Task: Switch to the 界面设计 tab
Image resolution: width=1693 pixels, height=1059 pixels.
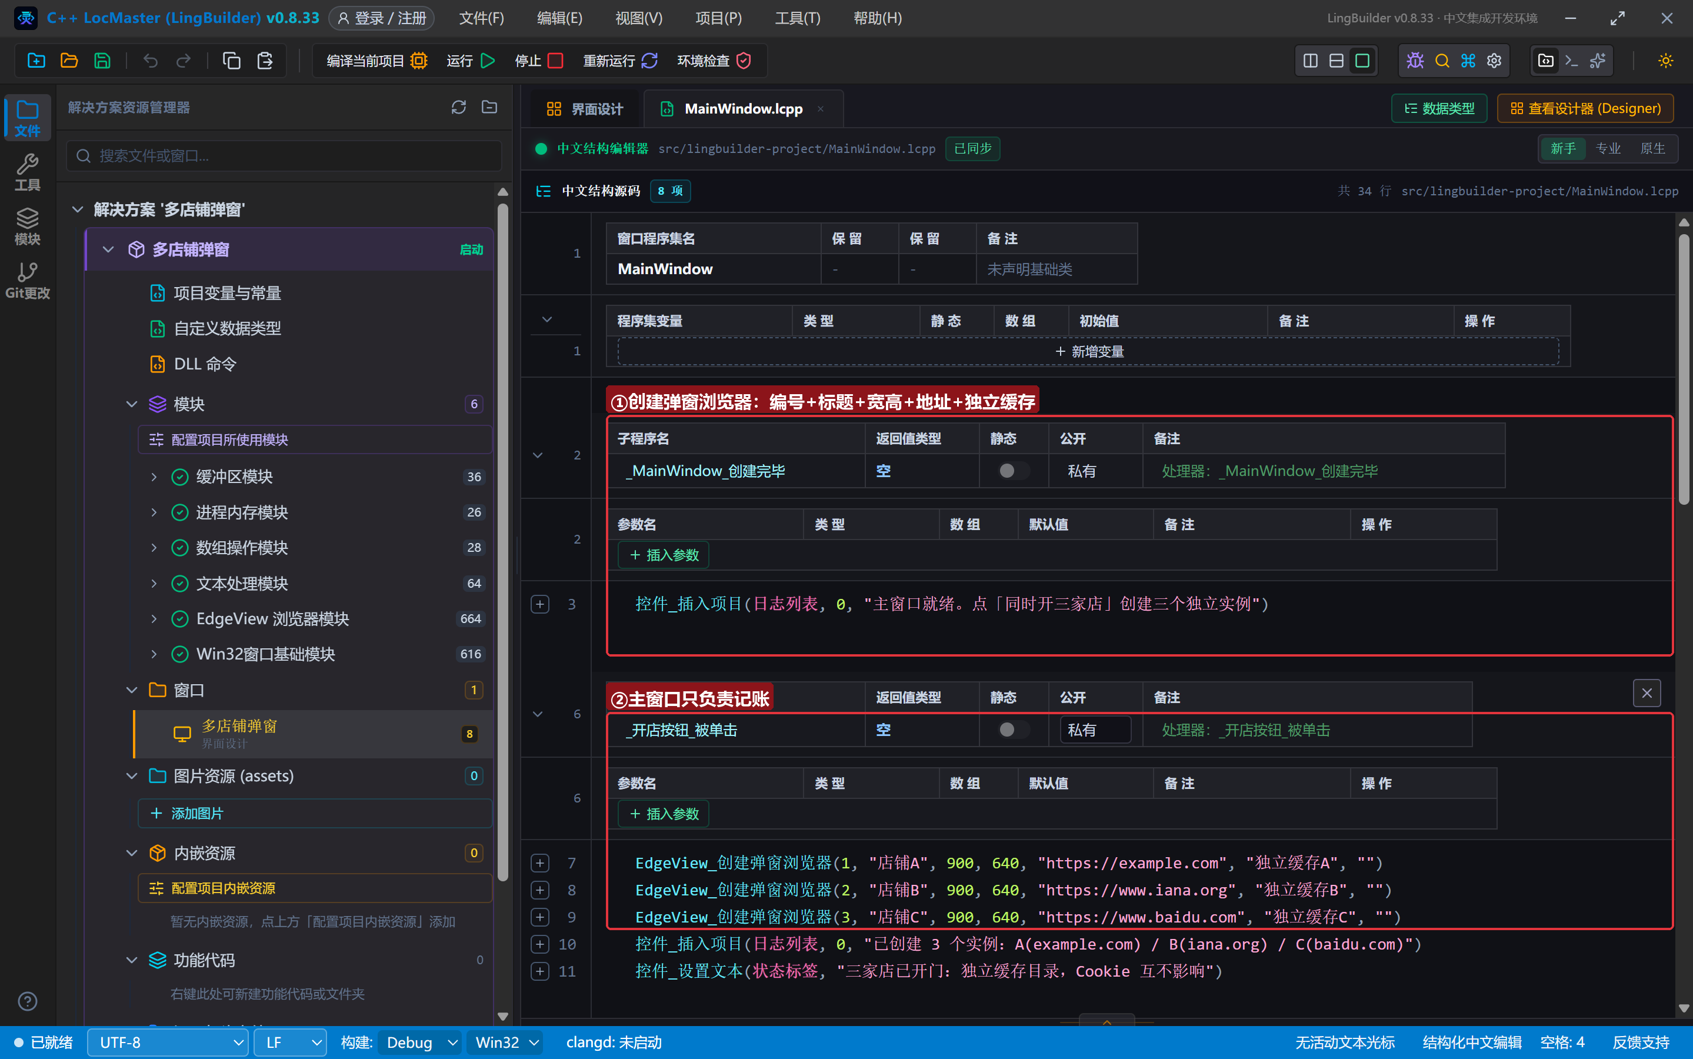Action: point(585,109)
